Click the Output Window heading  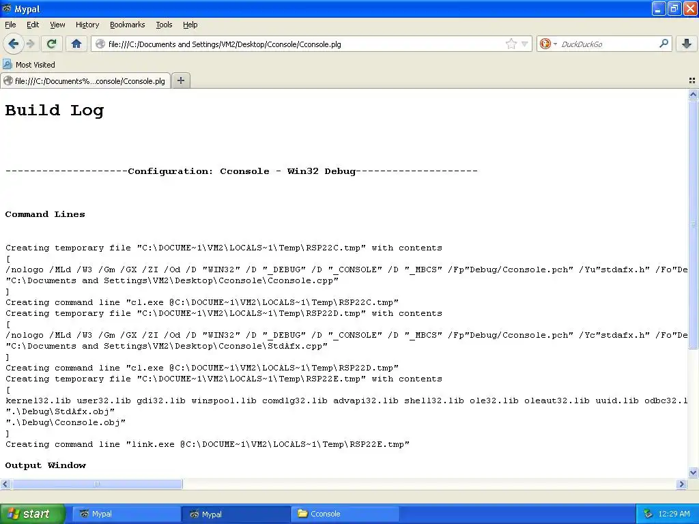[x=46, y=465]
